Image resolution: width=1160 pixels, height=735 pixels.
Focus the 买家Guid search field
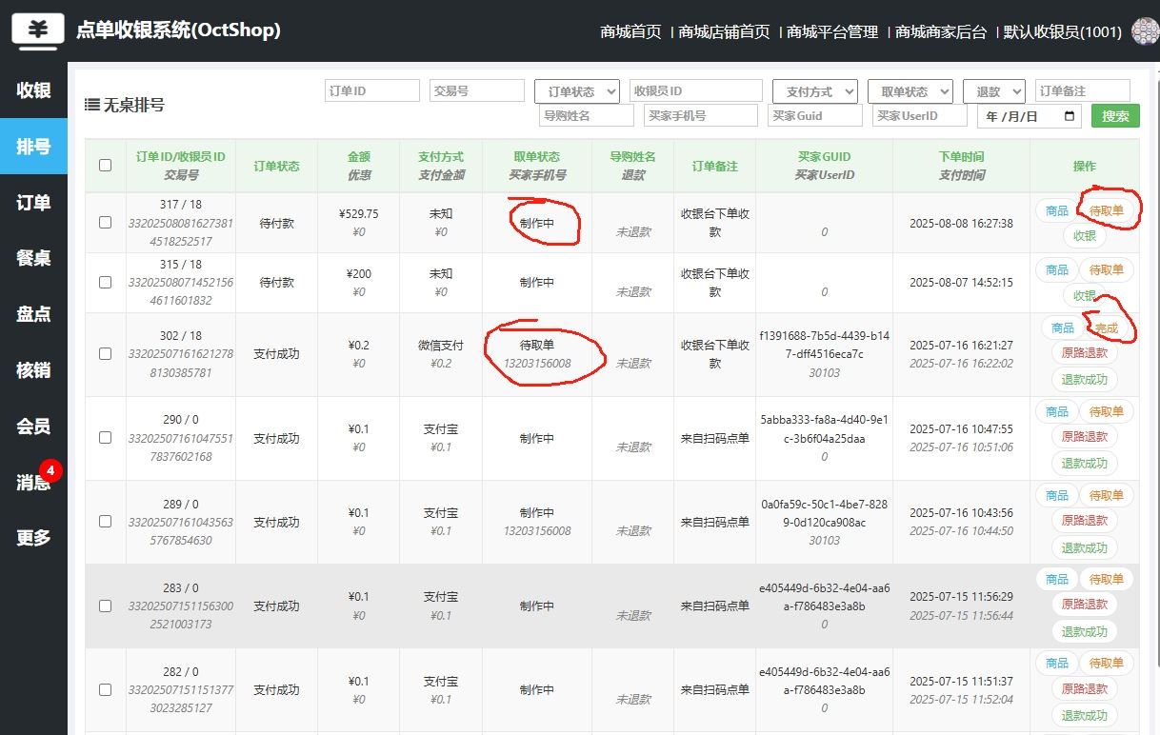click(x=815, y=115)
